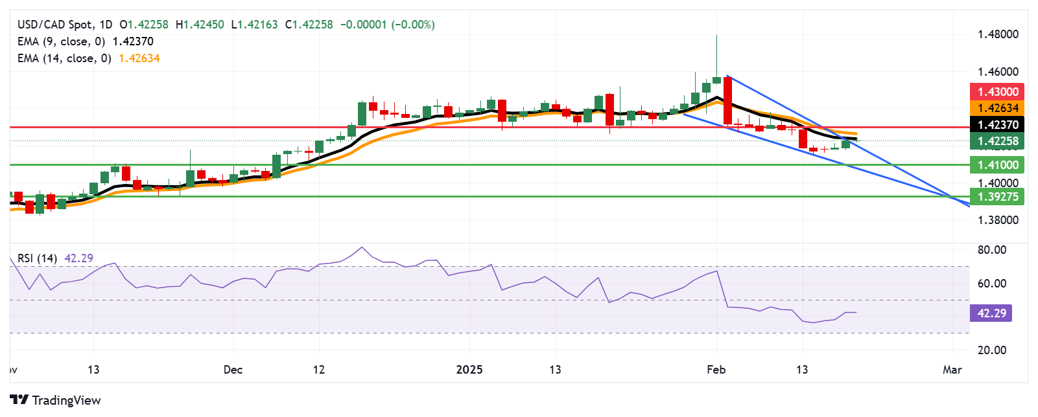Click the 80.00 RSI axis label
Image resolution: width=1038 pixels, height=417 pixels.
pos(991,250)
